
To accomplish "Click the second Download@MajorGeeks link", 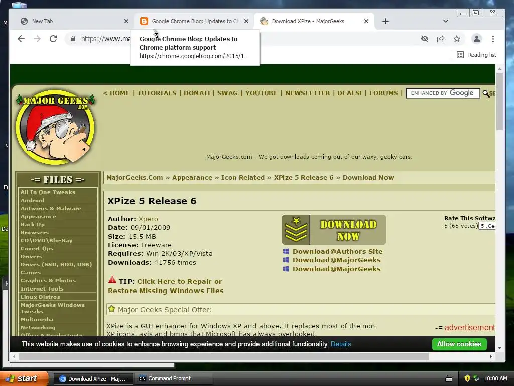I will (337, 269).
